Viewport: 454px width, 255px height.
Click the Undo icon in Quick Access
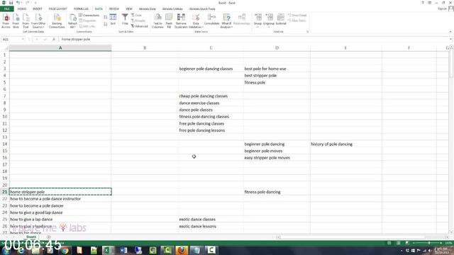pyautogui.click(x=18, y=3)
